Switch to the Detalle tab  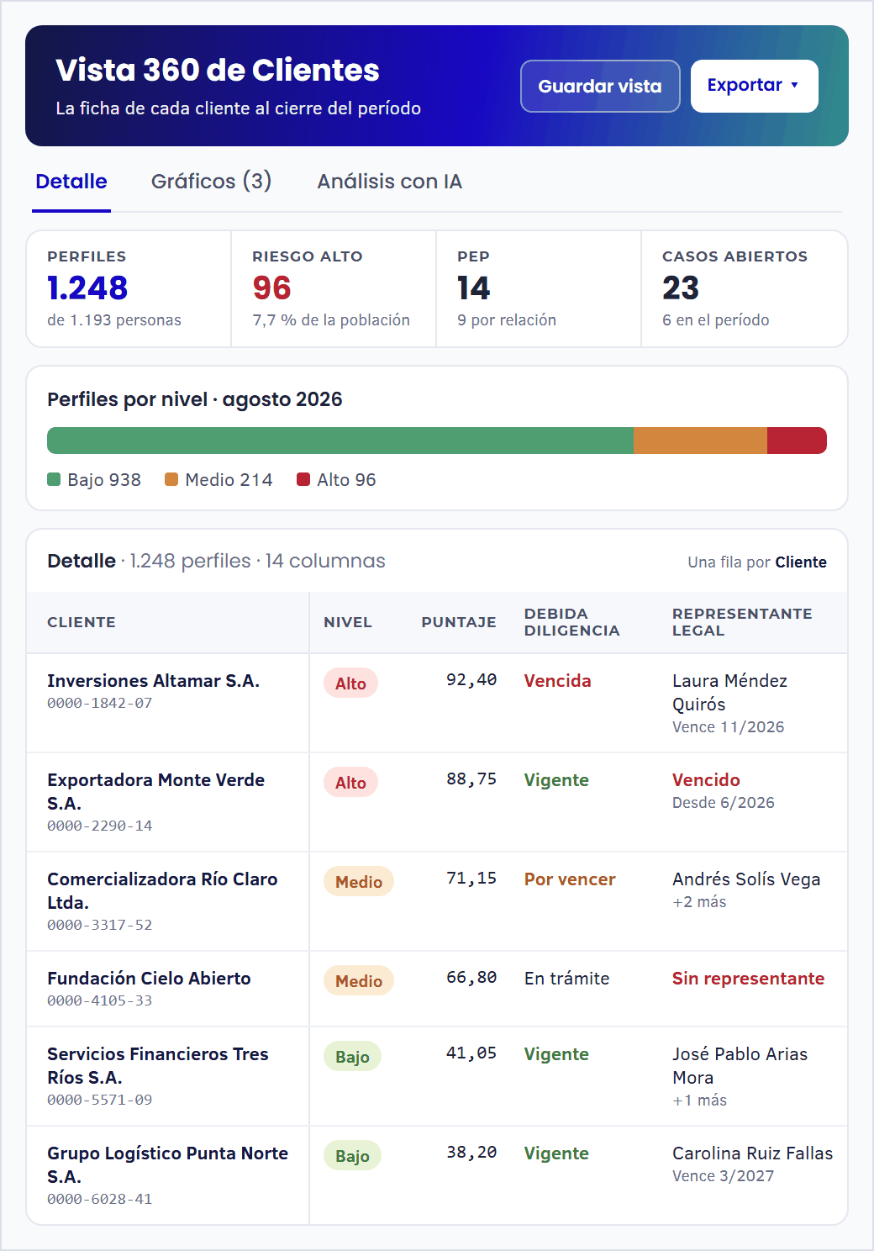click(71, 182)
